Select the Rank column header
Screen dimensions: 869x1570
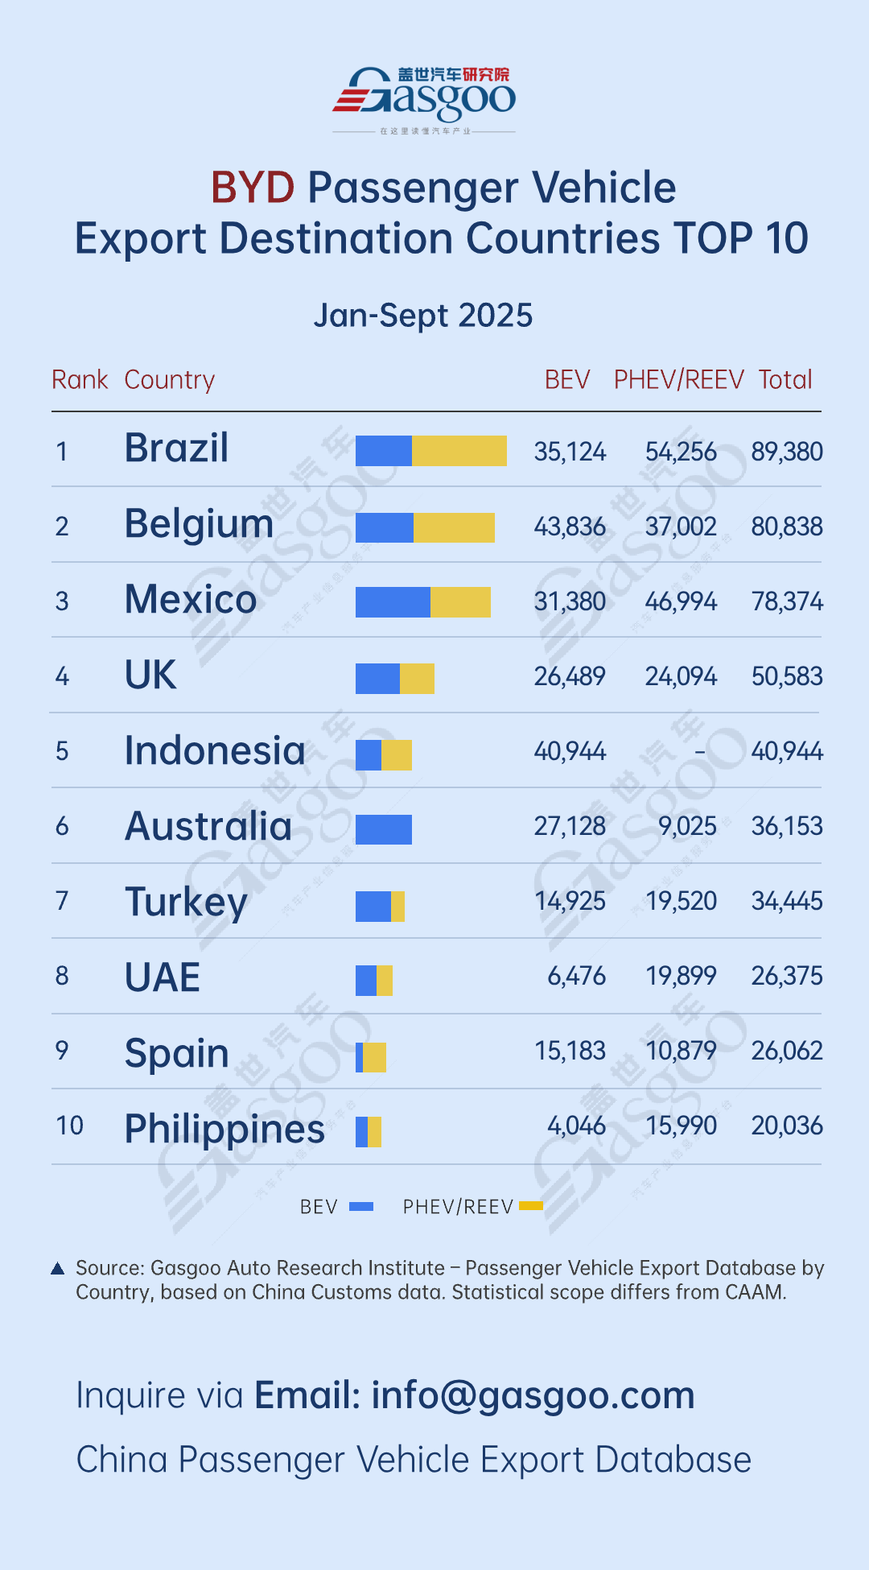pyautogui.click(x=80, y=380)
